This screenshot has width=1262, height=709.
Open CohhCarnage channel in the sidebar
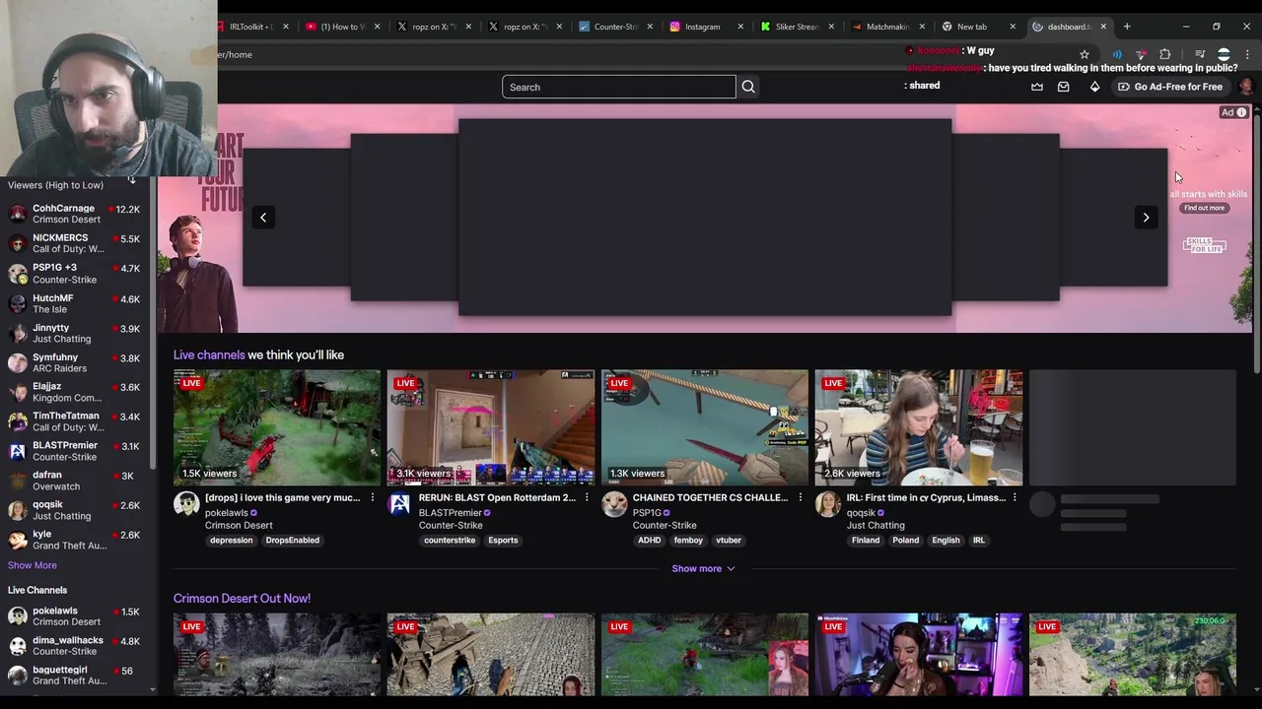[x=76, y=214]
